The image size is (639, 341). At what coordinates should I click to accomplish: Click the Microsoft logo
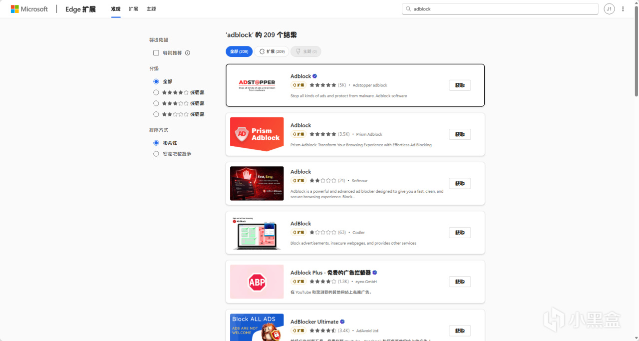point(29,9)
